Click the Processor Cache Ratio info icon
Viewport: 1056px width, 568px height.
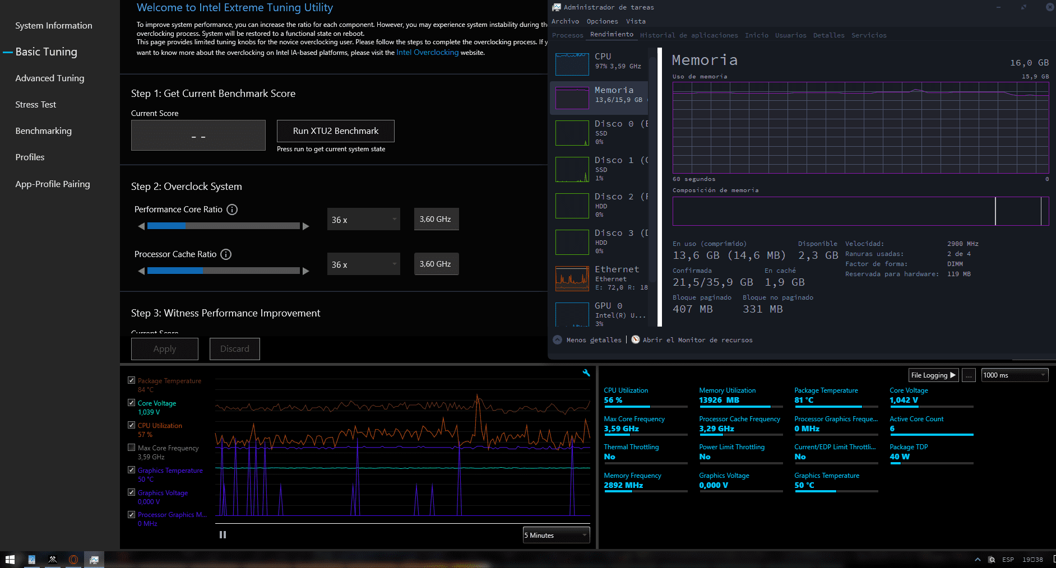[x=226, y=254]
